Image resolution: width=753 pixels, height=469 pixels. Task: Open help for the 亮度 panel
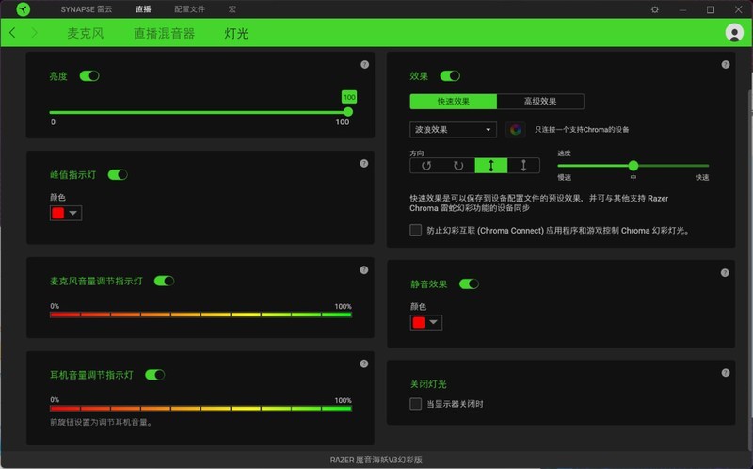click(x=364, y=64)
